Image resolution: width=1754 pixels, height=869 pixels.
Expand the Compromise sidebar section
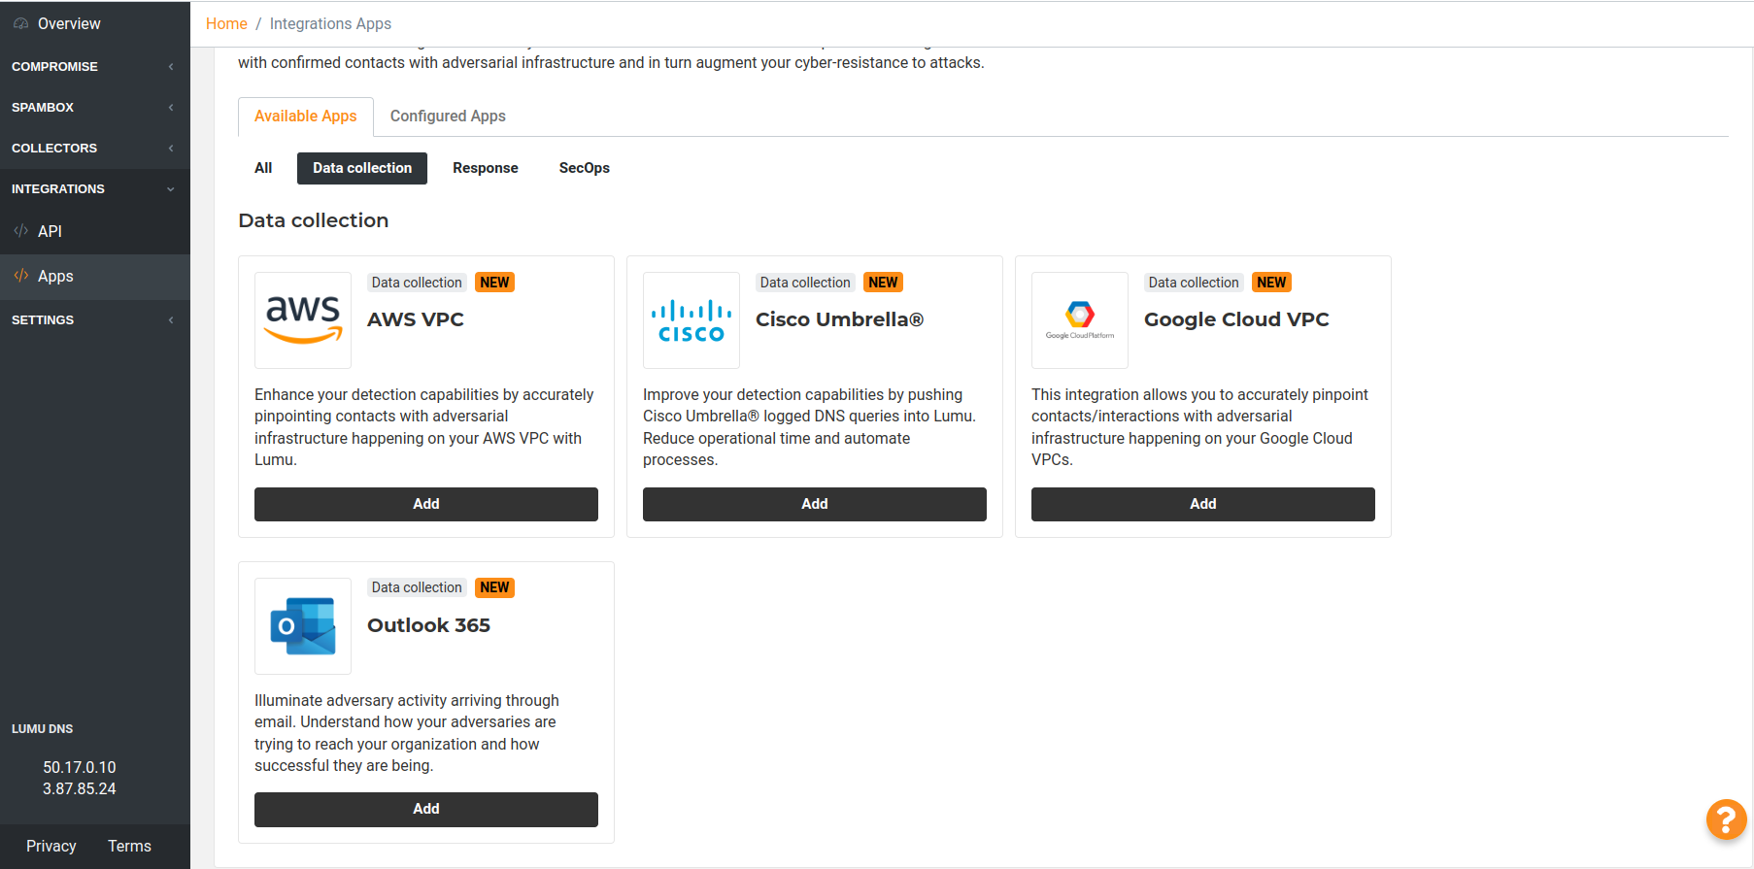[x=94, y=66]
